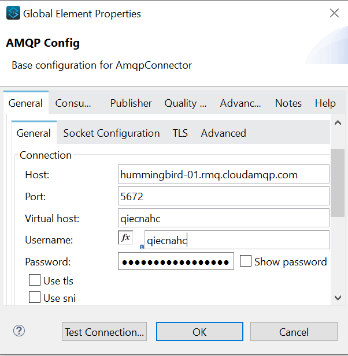The height and width of the screenshot is (356, 348).
Task: Check the Use tls option
Action: 35,281
